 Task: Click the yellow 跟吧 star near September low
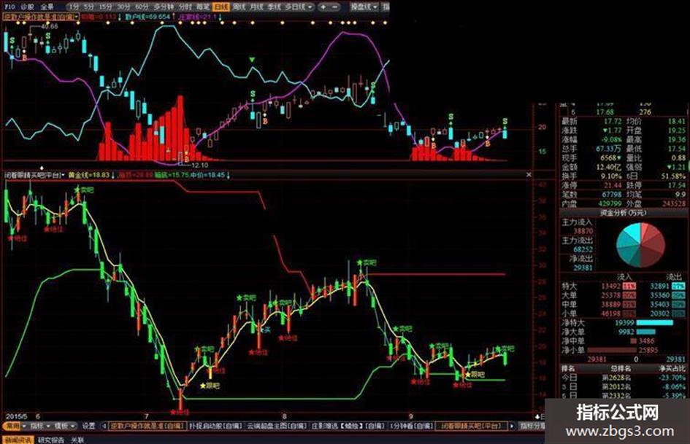coord(467,375)
